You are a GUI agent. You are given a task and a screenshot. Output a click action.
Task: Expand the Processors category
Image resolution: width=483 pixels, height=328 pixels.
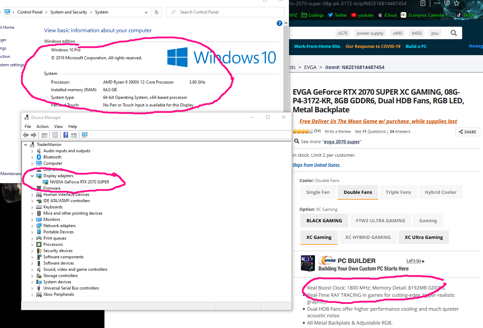point(32,244)
